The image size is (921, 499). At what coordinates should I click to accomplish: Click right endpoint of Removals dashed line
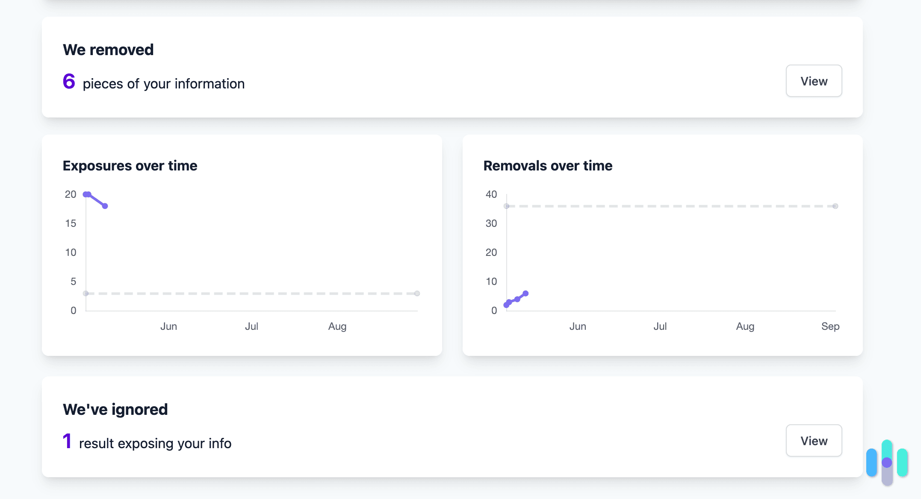click(x=835, y=206)
